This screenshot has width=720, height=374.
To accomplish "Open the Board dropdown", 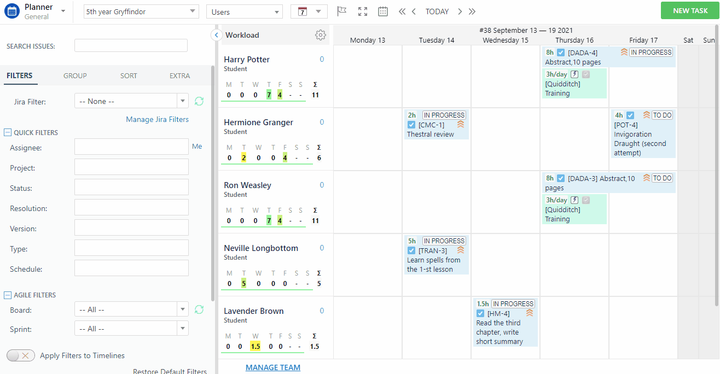I will pyautogui.click(x=131, y=309).
